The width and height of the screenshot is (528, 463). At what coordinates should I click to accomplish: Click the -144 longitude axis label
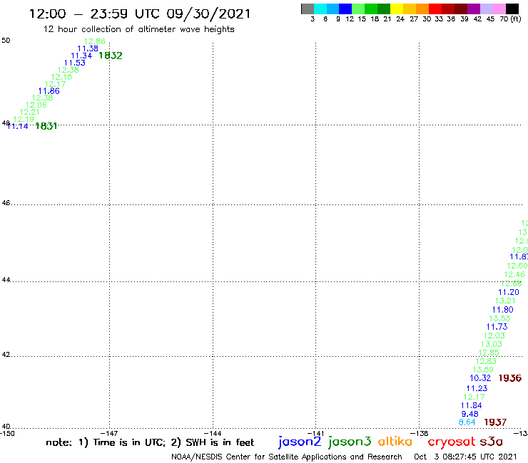click(x=212, y=434)
